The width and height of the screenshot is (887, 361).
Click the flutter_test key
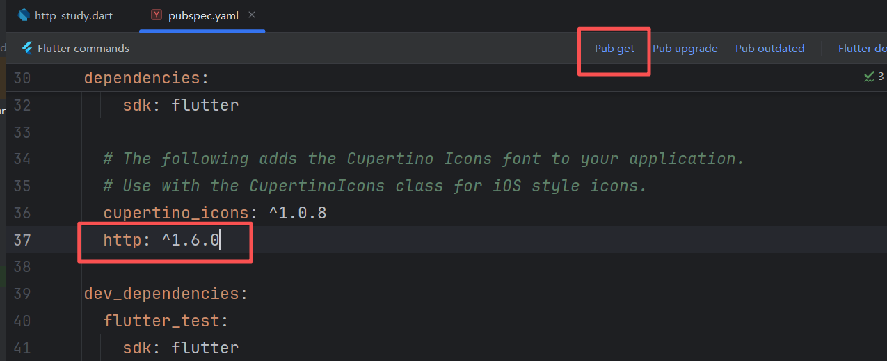(x=163, y=321)
